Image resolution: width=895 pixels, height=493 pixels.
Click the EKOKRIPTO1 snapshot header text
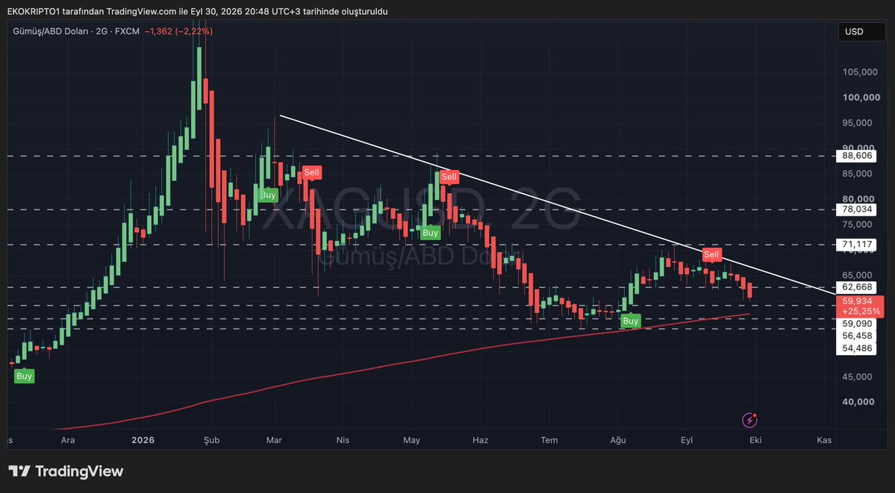click(x=197, y=11)
